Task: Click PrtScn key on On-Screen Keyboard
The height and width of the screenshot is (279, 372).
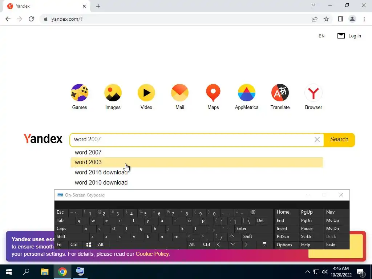Action: click(x=287, y=236)
